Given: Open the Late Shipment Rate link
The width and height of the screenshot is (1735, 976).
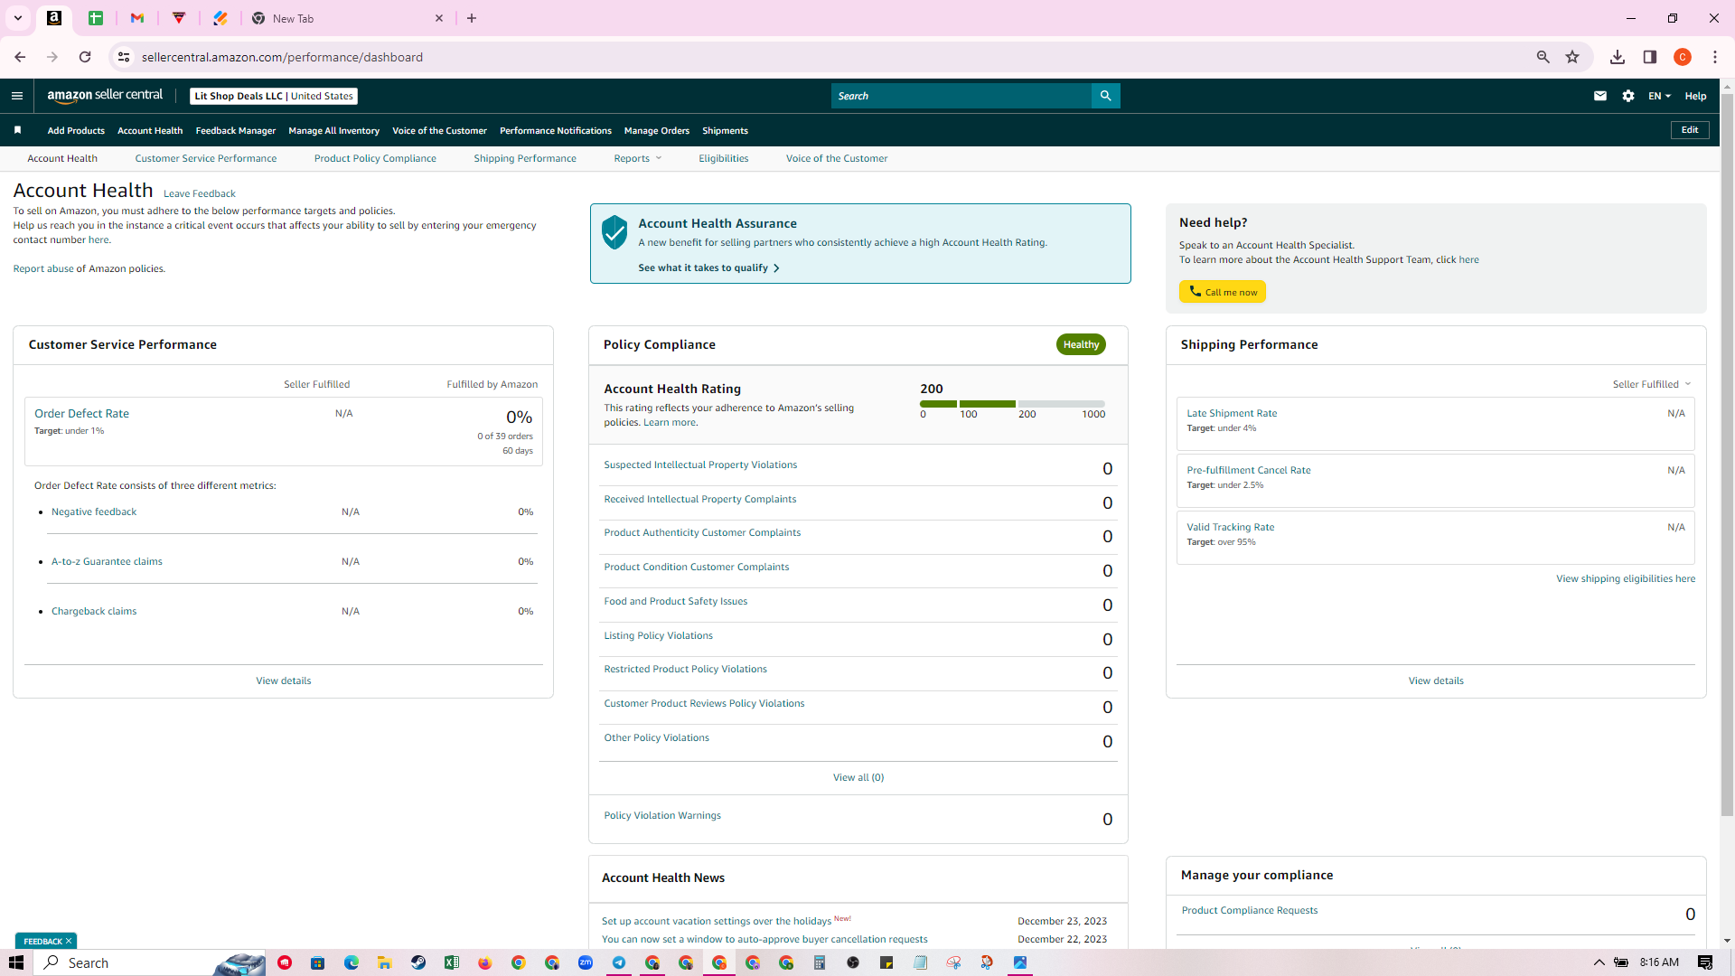Looking at the screenshot, I should click(1232, 413).
